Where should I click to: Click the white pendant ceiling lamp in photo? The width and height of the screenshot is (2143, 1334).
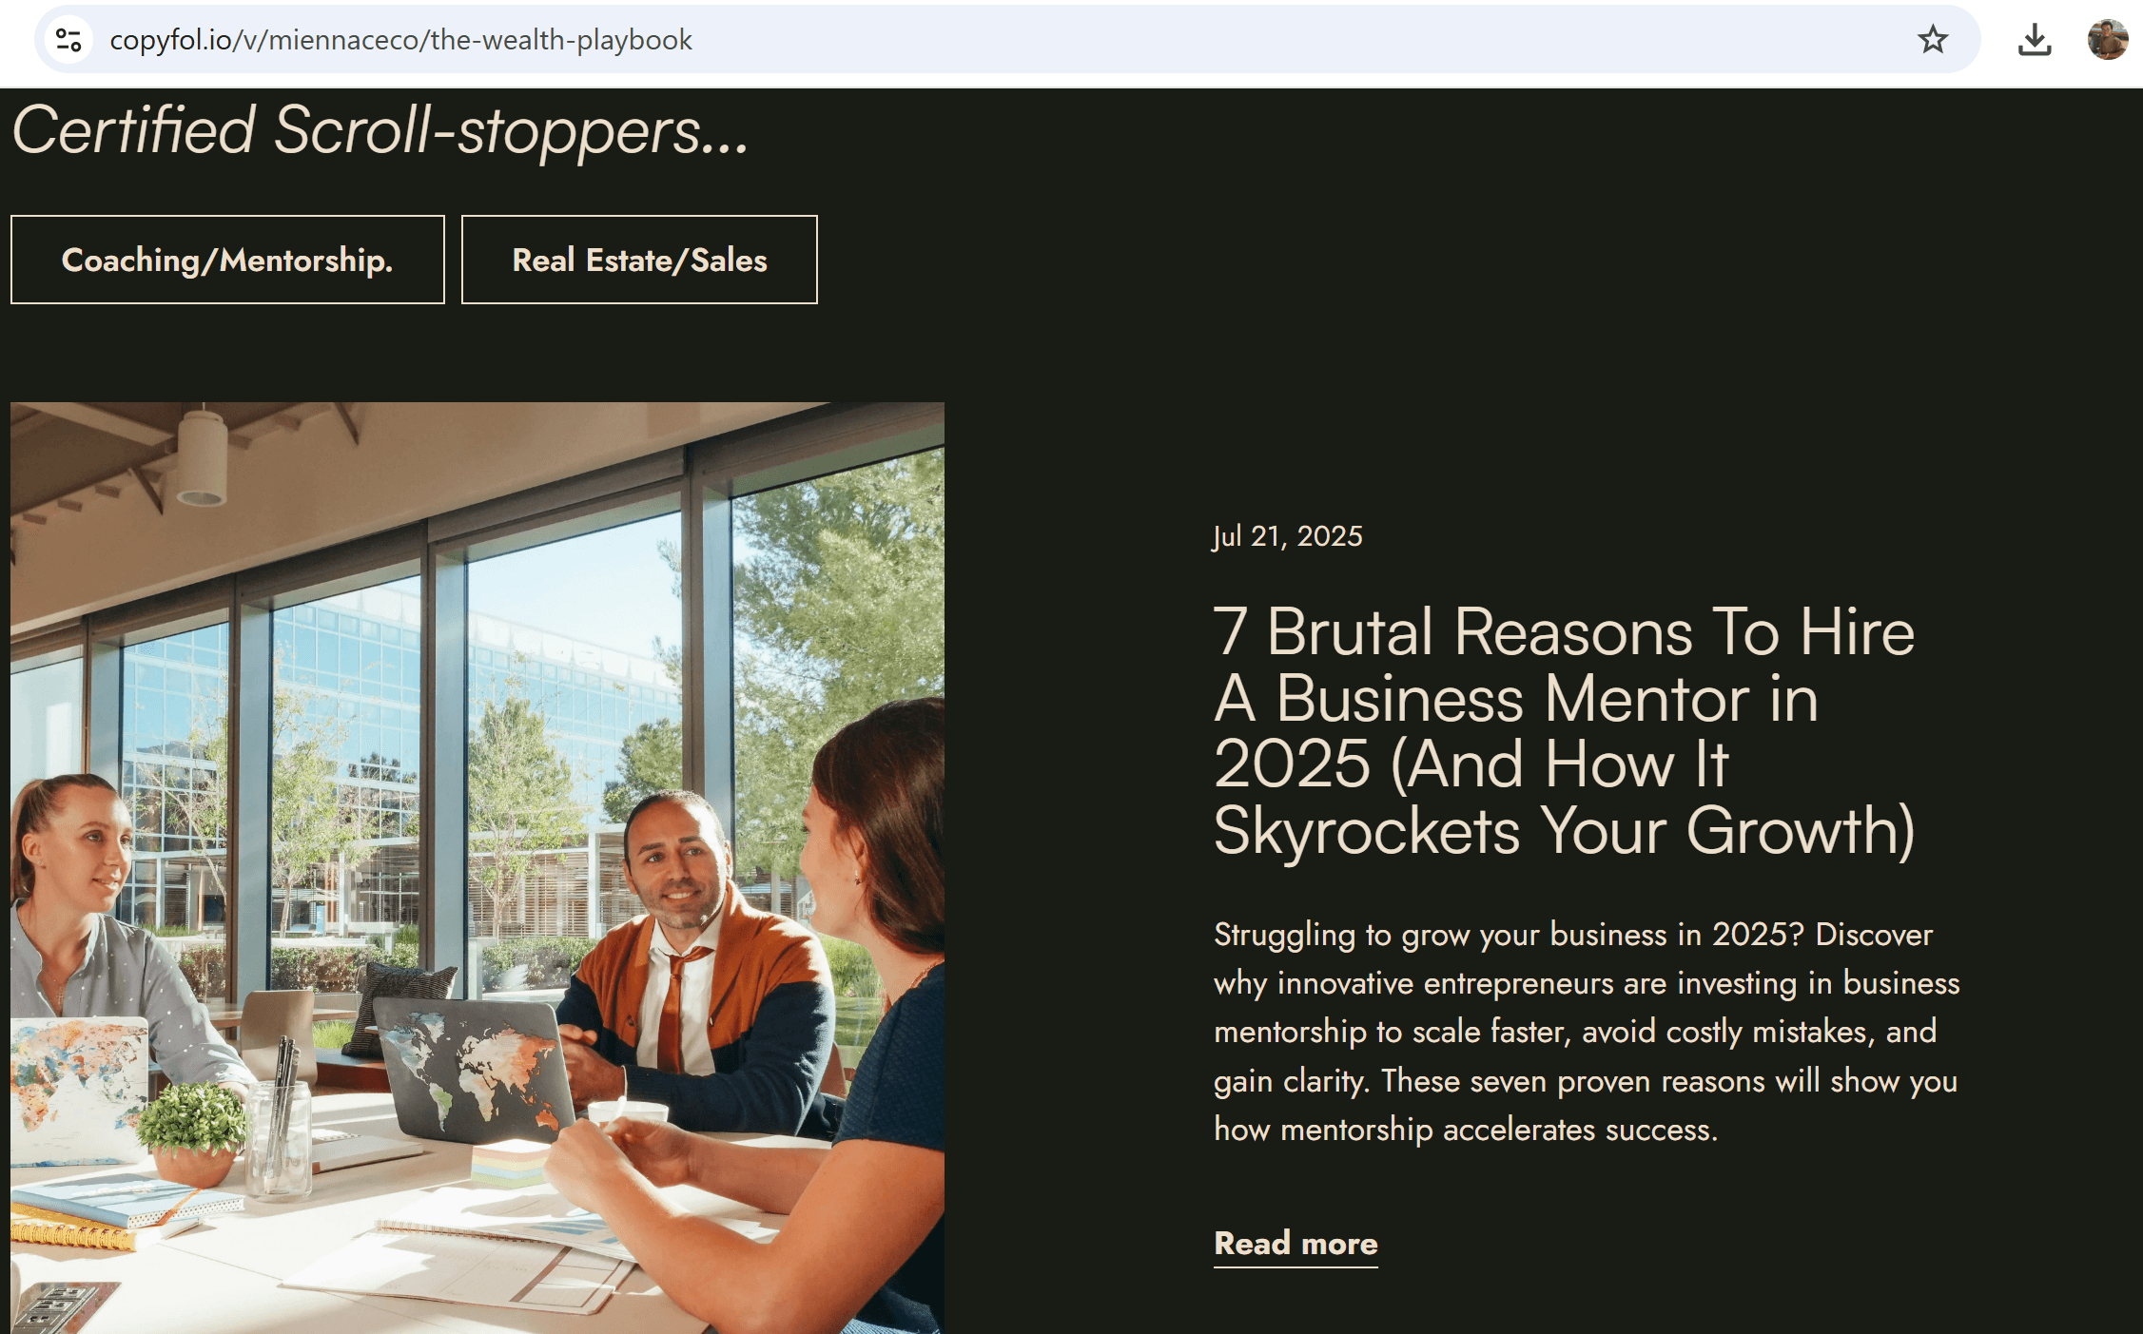(x=202, y=456)
